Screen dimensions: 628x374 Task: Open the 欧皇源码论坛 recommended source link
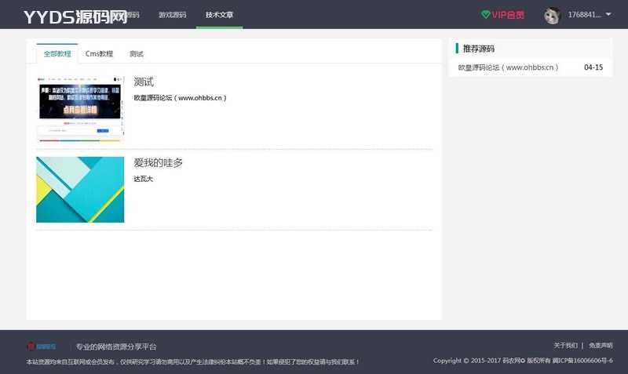[x=509, y=67]
